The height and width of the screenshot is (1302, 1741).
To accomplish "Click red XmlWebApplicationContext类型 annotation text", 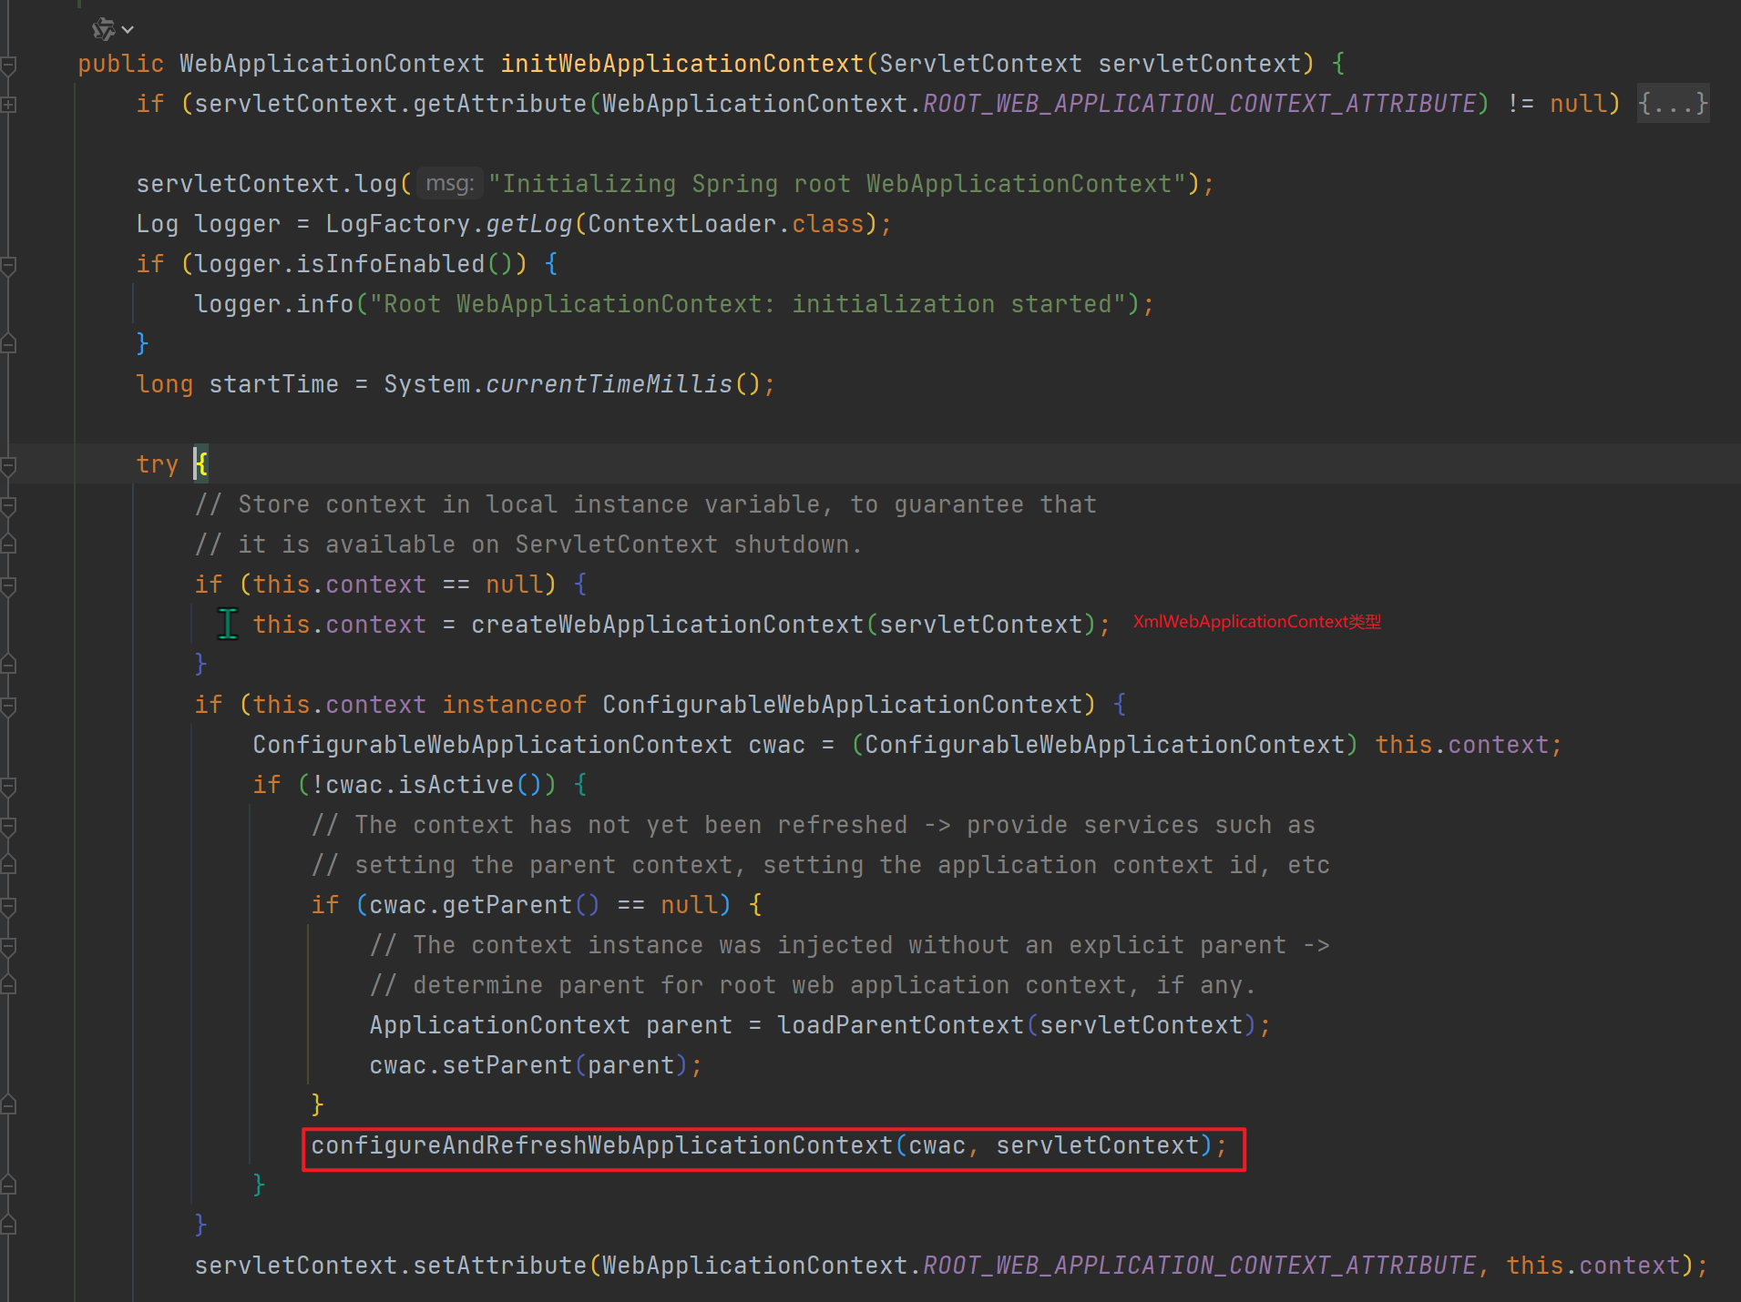I will (x=1257, y=622).
